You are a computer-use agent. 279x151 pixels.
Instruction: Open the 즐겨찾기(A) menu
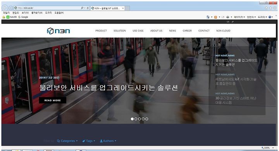tap(37, 13)
